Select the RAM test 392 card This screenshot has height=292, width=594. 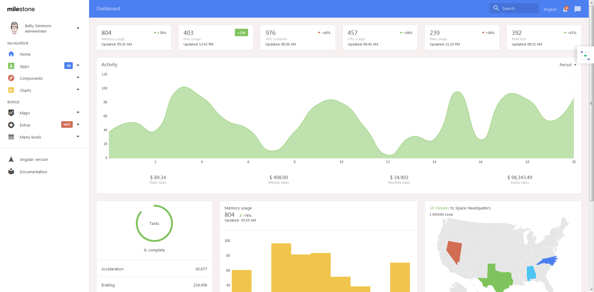(544, 37)
